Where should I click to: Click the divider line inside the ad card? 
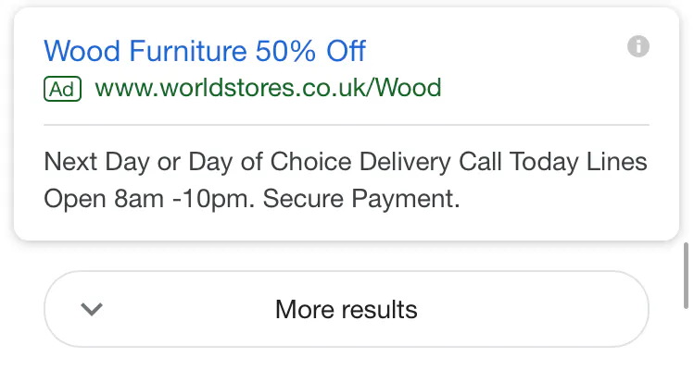click(346, 124)
